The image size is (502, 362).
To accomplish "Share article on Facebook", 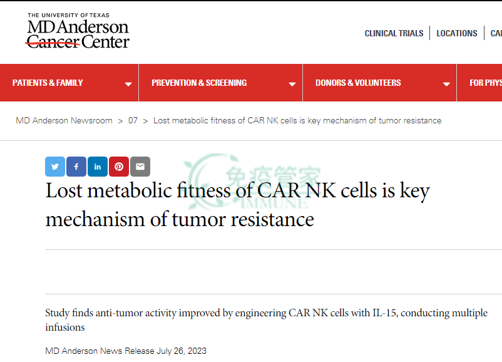I will [76, 167].
